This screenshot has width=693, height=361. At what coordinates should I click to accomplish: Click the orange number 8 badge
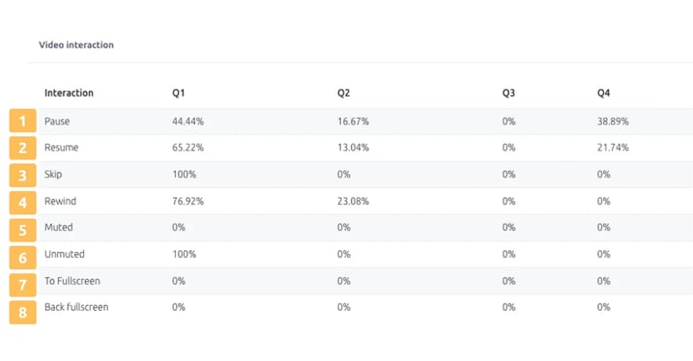point(22,312)
